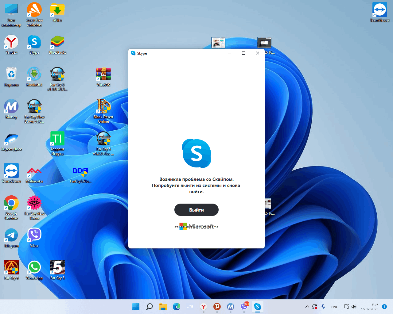The height and width of the screenshot is (314, 393).
Task: Select the Money desktop shortcut
Action: (11, 109)
